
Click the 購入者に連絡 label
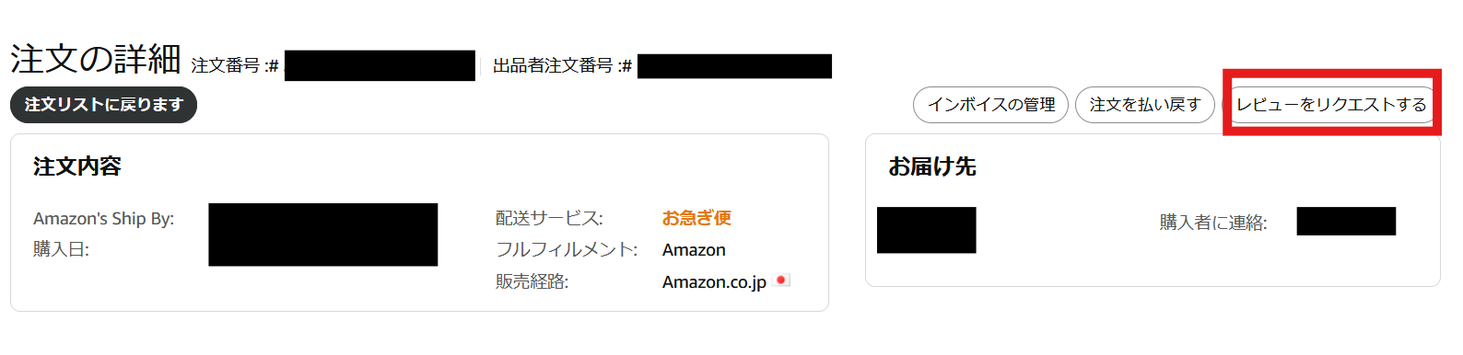1213,223
